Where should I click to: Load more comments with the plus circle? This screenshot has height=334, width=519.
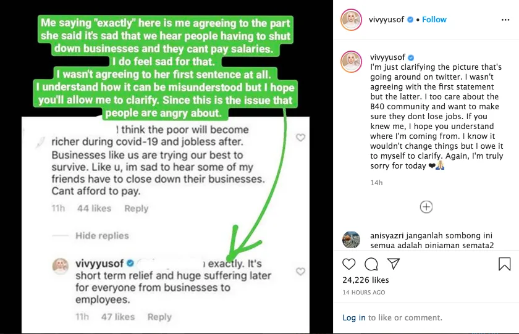(x=426, y=207)
